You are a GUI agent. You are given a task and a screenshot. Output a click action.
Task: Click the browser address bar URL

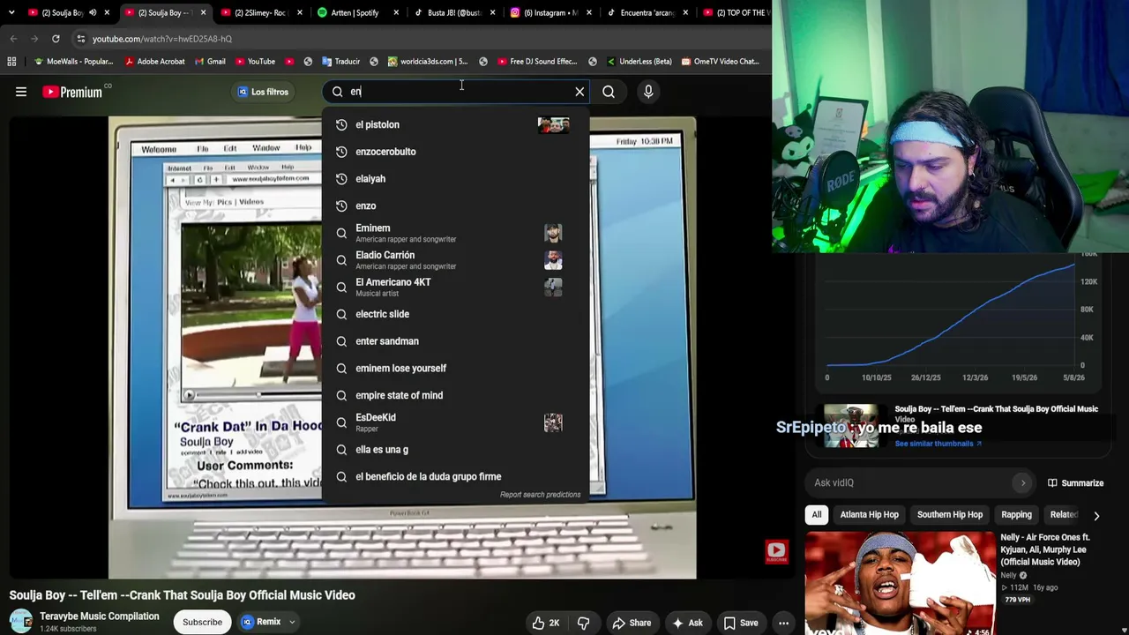(162, 39)
